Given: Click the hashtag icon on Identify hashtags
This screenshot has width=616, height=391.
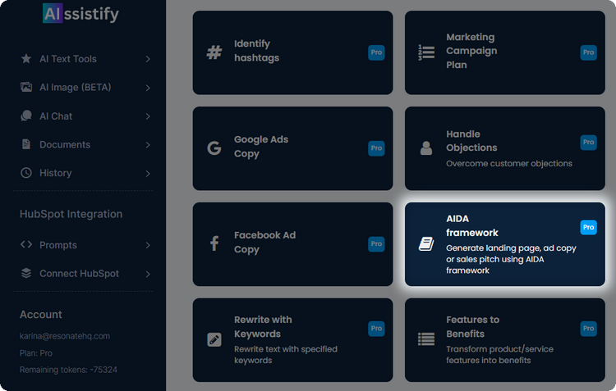Looking at the screenshot, I should 214,52.
